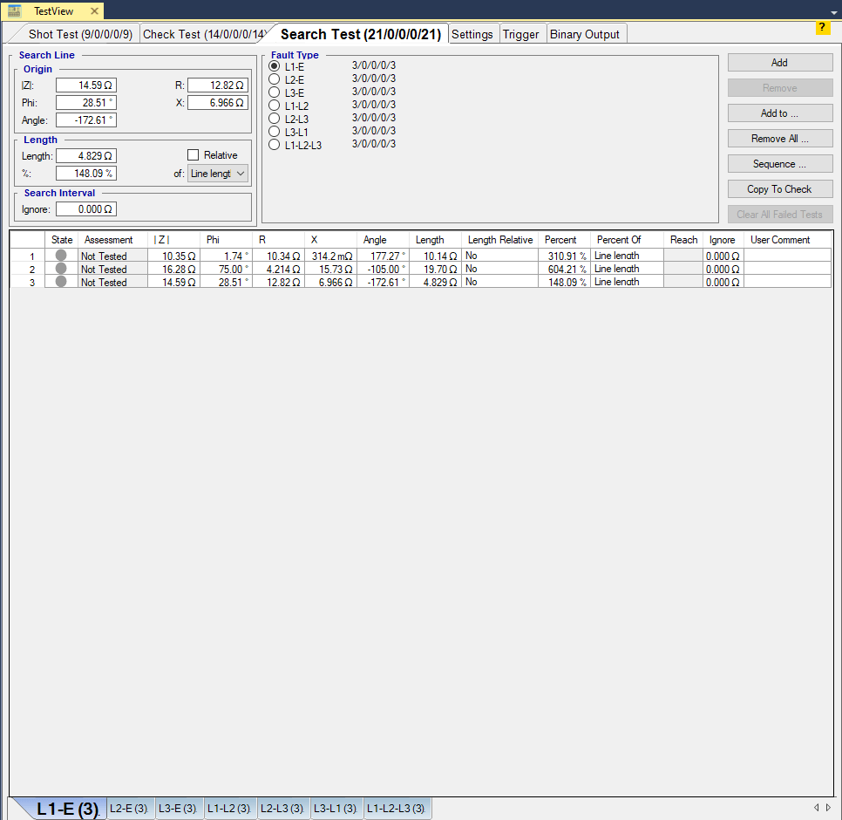Open the 'Line length' reference dropdown

pos(218,174)
